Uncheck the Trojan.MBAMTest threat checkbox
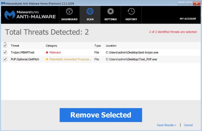Viewport: 202px width, 131px height. pos(5,52)
